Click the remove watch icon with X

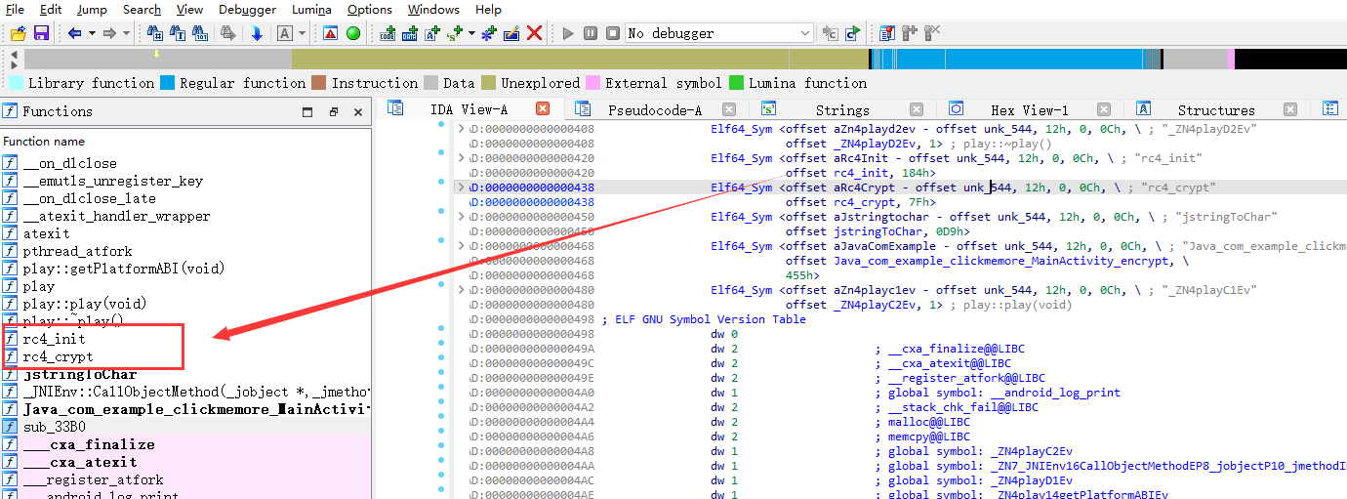(x=932, y=33)
